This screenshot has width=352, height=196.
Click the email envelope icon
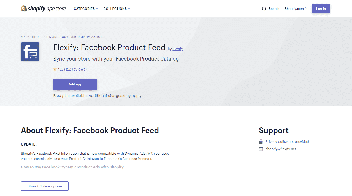(261, 149)
